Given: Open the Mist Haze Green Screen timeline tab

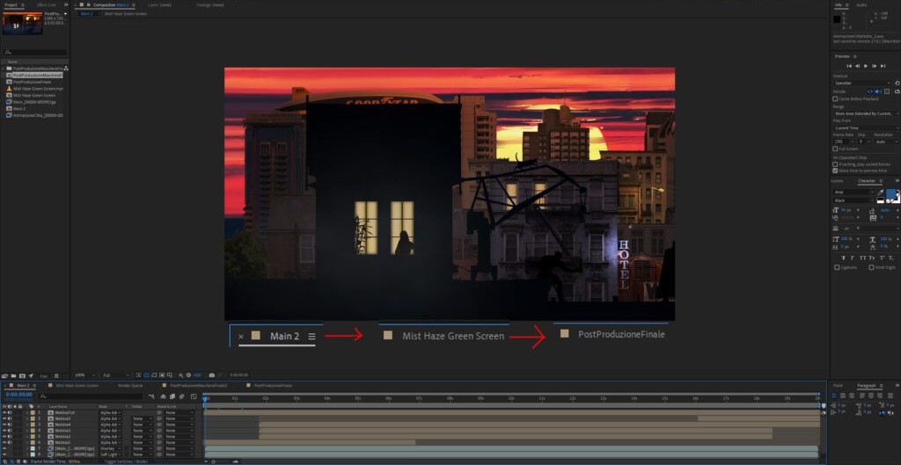Looking at the screenshot, I should (77, 385).
